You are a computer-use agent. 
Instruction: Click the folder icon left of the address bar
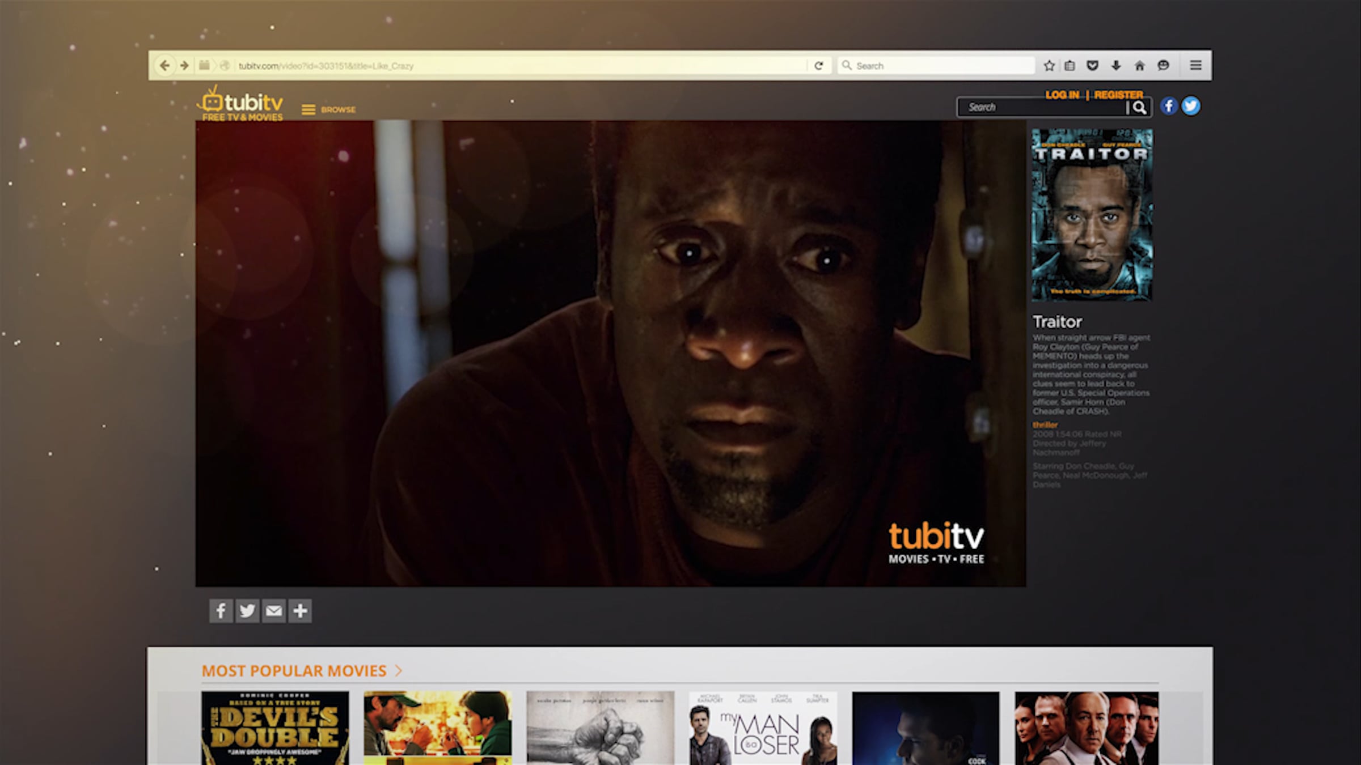point(204,66)
